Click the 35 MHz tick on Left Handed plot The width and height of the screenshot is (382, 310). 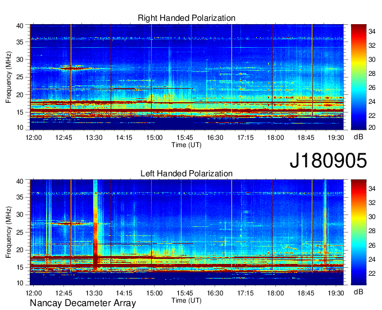20,197
